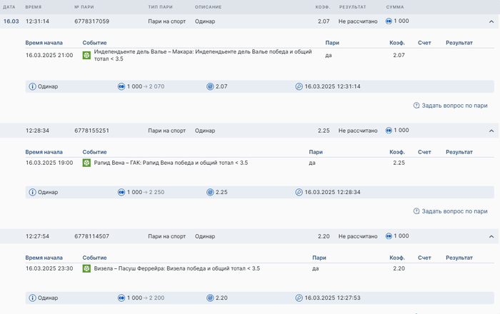The width and height of the screenshot is (500, 314).
Task: Click the coin icon in the СУММА column of bet 6778317059
Action: (x=389, y=21)
